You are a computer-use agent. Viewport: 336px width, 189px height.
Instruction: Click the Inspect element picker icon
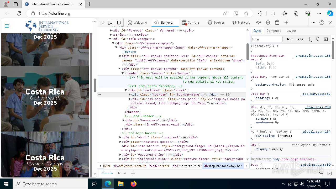pyautogui.click(x=102, y=23)
